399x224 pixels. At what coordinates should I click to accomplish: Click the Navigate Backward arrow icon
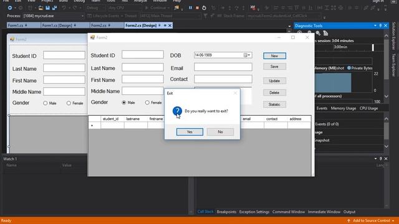[x=10, y=8]
